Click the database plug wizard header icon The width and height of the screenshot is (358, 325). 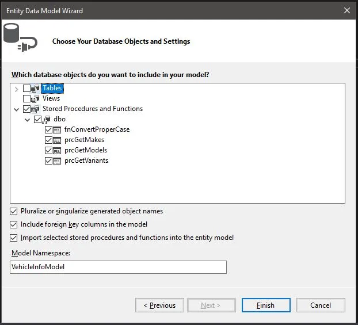pos(20,39)
